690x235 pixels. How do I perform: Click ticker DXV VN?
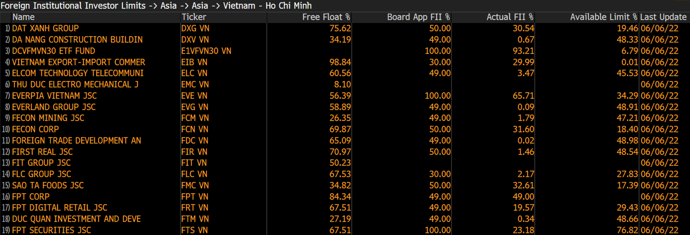(x=195, y=40)
